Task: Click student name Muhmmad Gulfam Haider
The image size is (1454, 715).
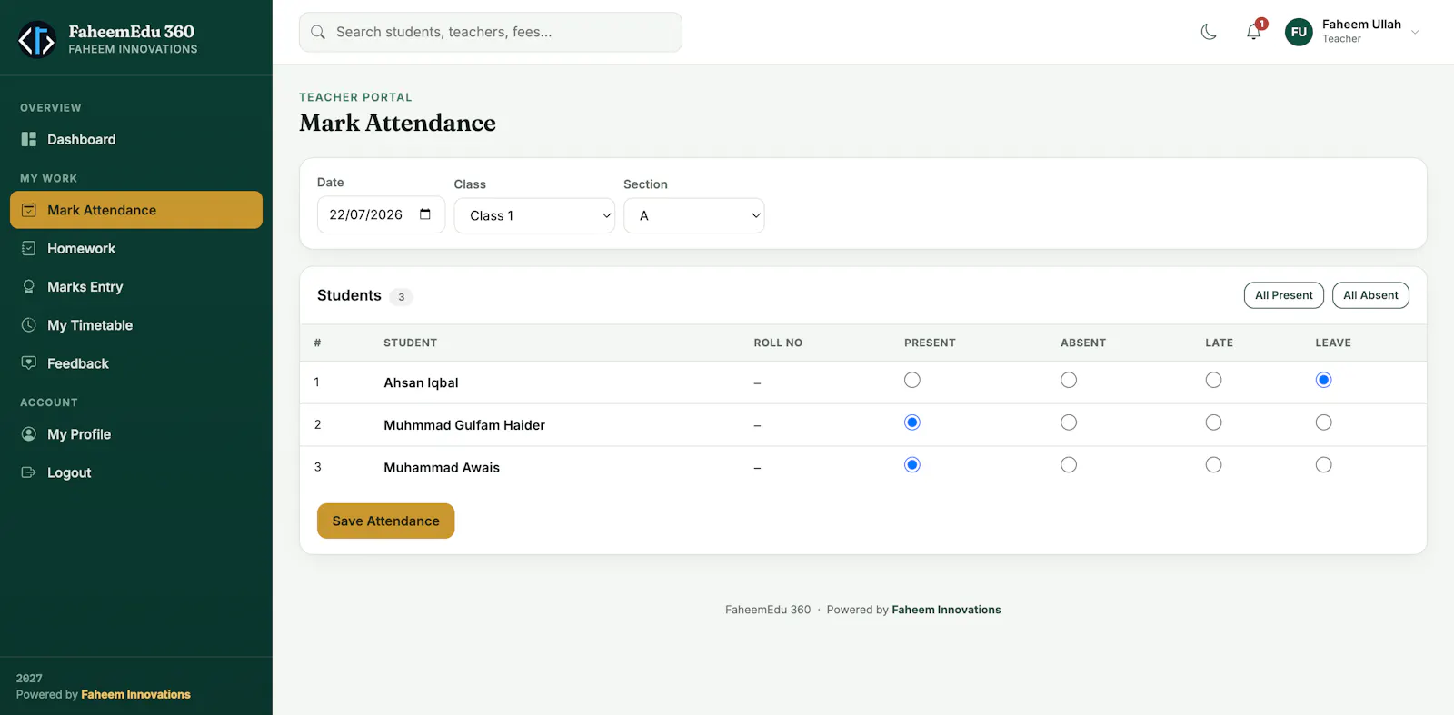Action: coord(464,425)
